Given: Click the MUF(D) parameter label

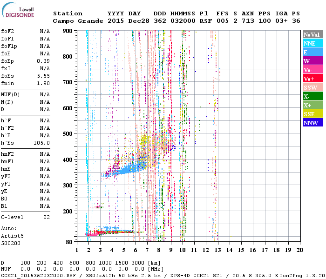Looking at the screenshot, I should click(10, 95).
